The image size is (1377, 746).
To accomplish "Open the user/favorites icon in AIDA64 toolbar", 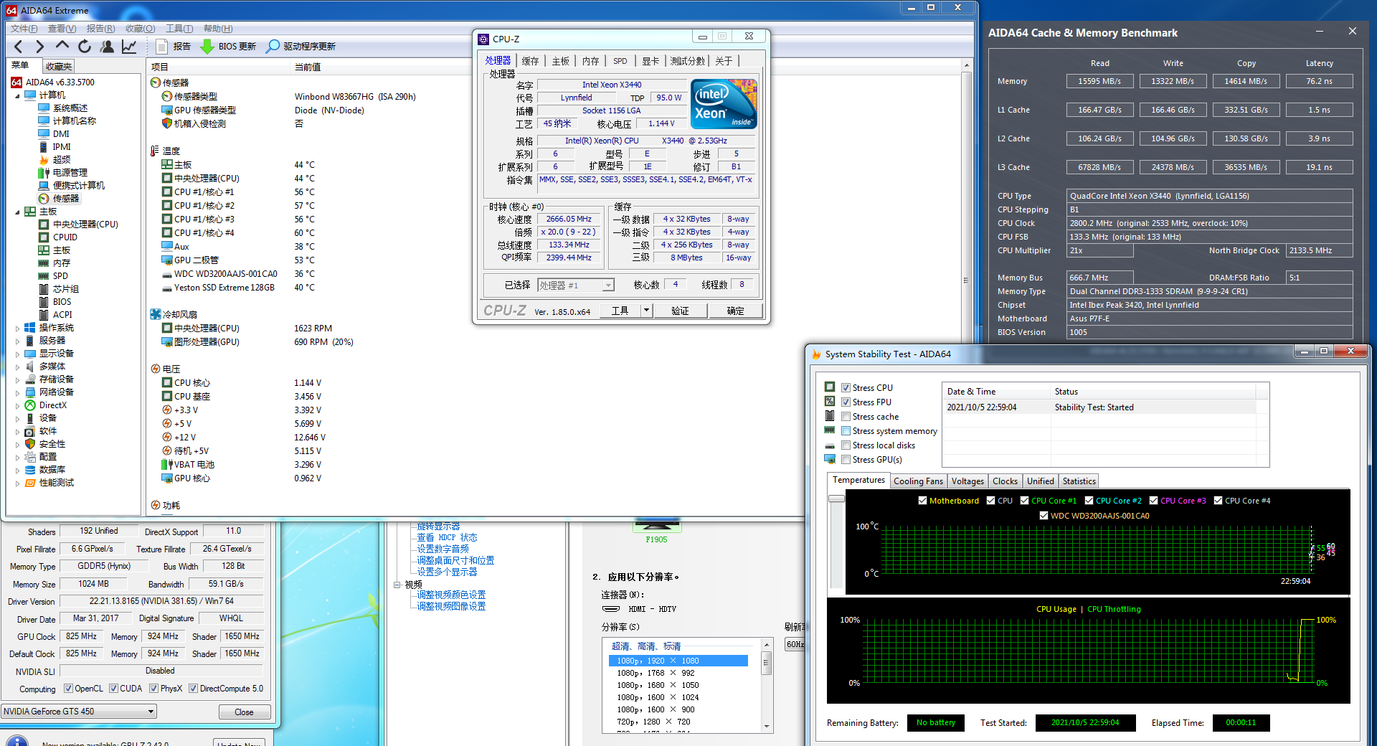I will [107, 47].
